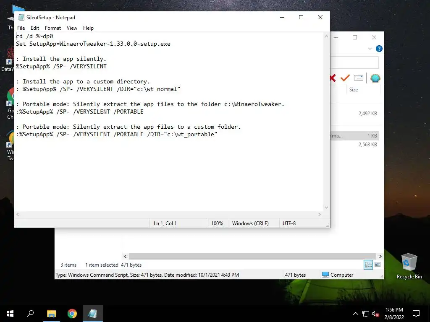Open the Help menu in Notepad

click(x=88, y=28)
